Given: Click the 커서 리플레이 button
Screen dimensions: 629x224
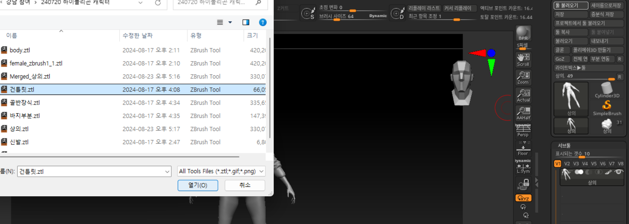Looking at the screenshot, I should pos(459,8).
